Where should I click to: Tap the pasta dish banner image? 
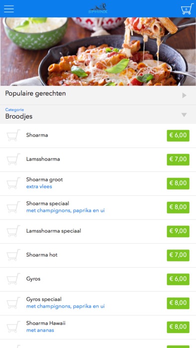[98, 51]
